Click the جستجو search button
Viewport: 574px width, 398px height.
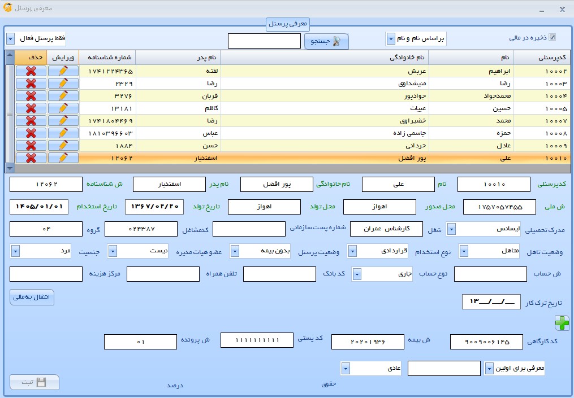click(x=326, y=41)
